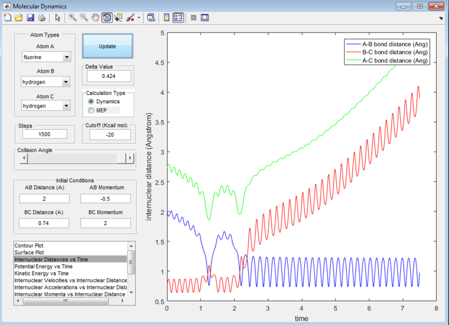Image resolution: width=449 pixels, height=325 pixels.
Task: Toggle the Insert Legend toolbar icon
Action: pos(178,18)
